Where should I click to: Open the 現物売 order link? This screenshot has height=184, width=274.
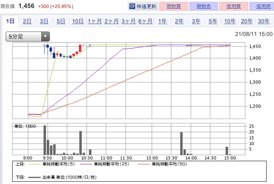point(203,7)
